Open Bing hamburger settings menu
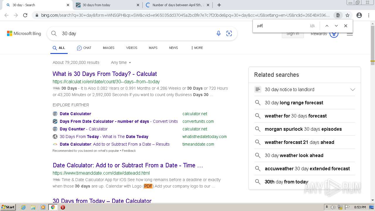 350,34
